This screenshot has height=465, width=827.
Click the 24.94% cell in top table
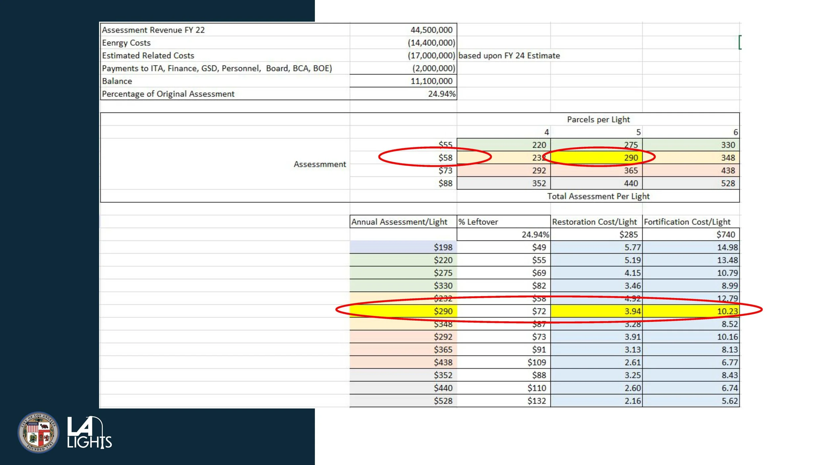point(403,94)
